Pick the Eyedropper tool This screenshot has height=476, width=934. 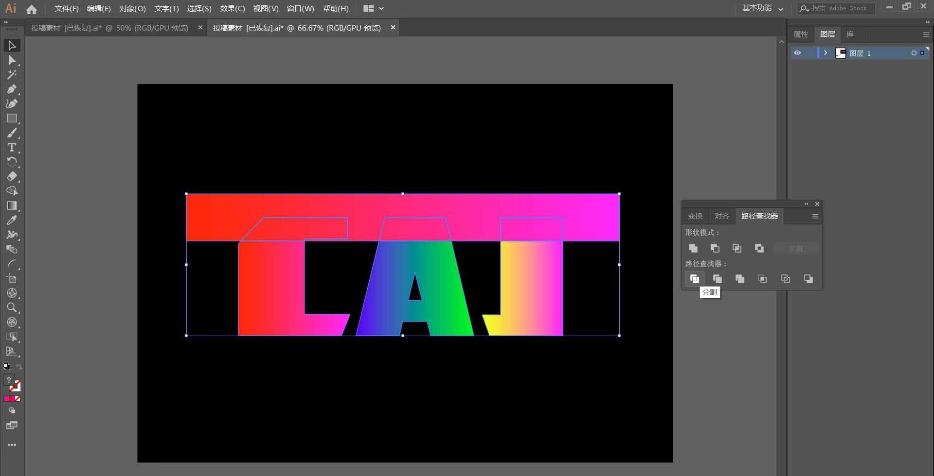pos(12,220)
